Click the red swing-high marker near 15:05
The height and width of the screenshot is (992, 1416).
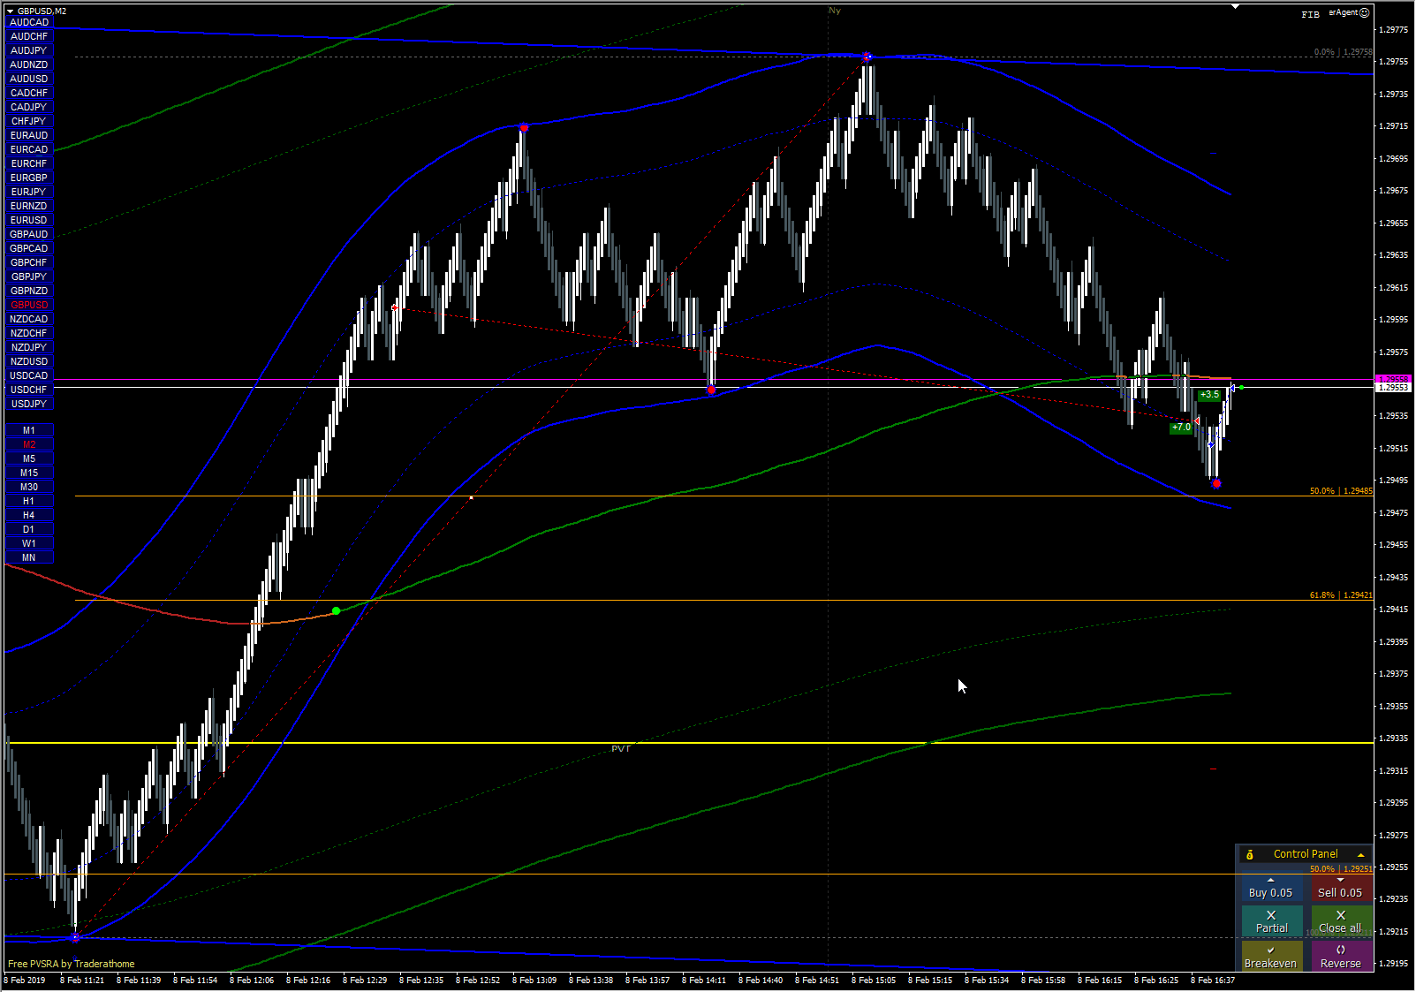click(x=867, y=57)
